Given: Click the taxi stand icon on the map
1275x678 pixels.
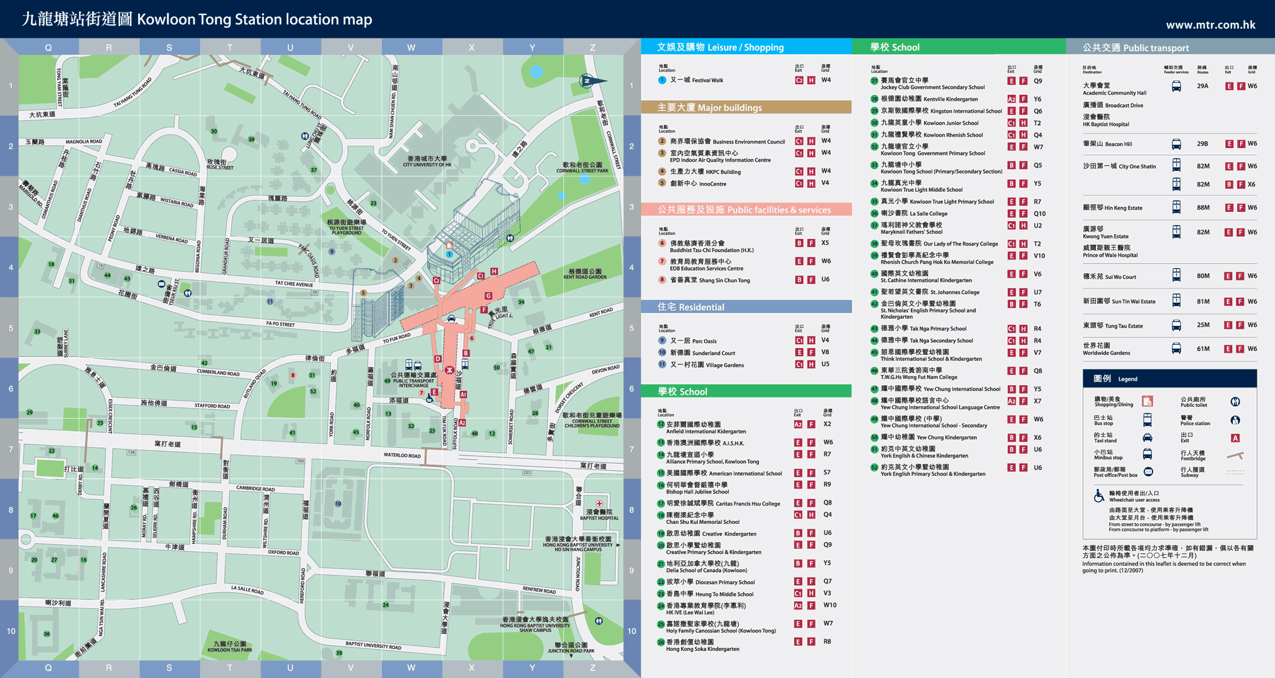Looking at the screenshot, I should tap(452, 318).
